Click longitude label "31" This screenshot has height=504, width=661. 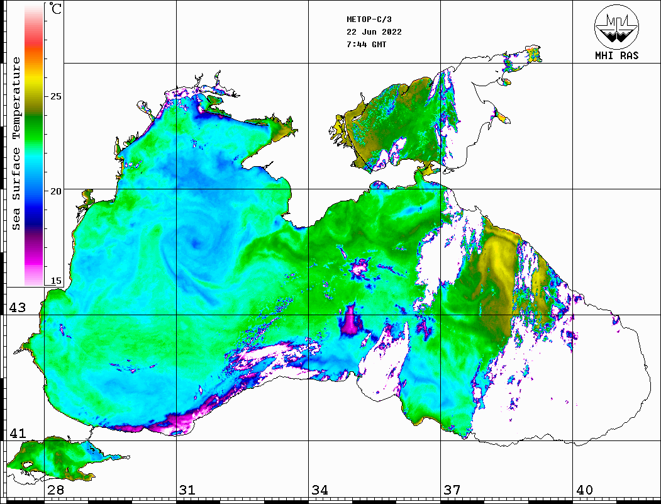coord(187,490)
